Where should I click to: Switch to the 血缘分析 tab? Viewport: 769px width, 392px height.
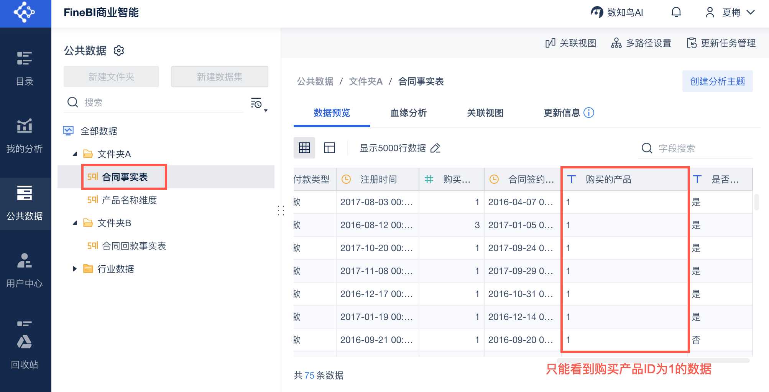pyautogui.click(x=408, y=113)
